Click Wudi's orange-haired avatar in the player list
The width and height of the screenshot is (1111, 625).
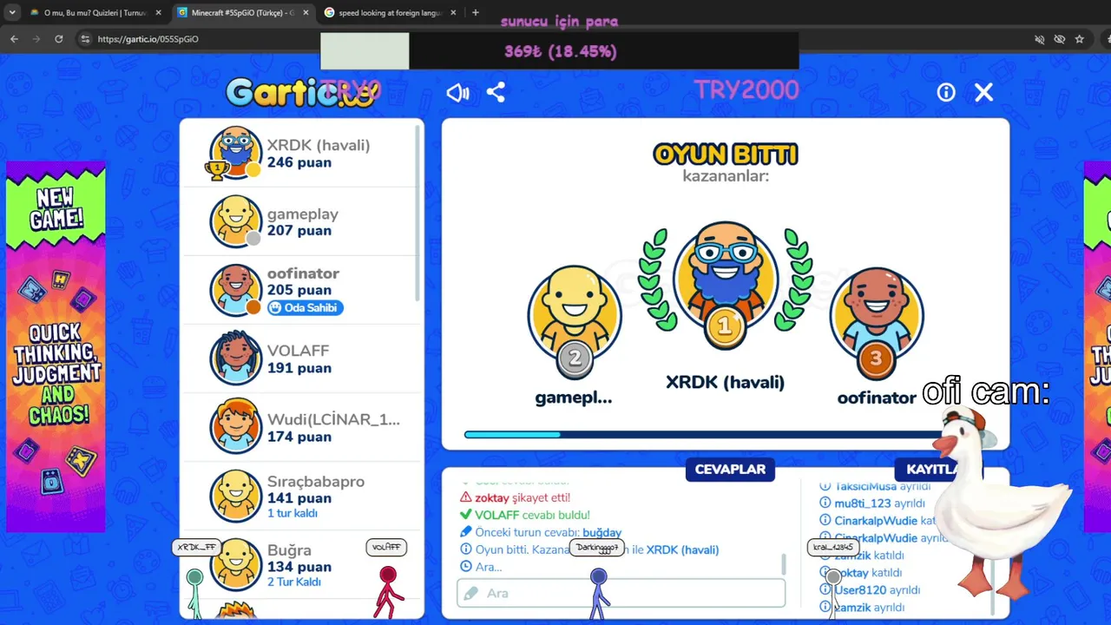pos(235,427)
